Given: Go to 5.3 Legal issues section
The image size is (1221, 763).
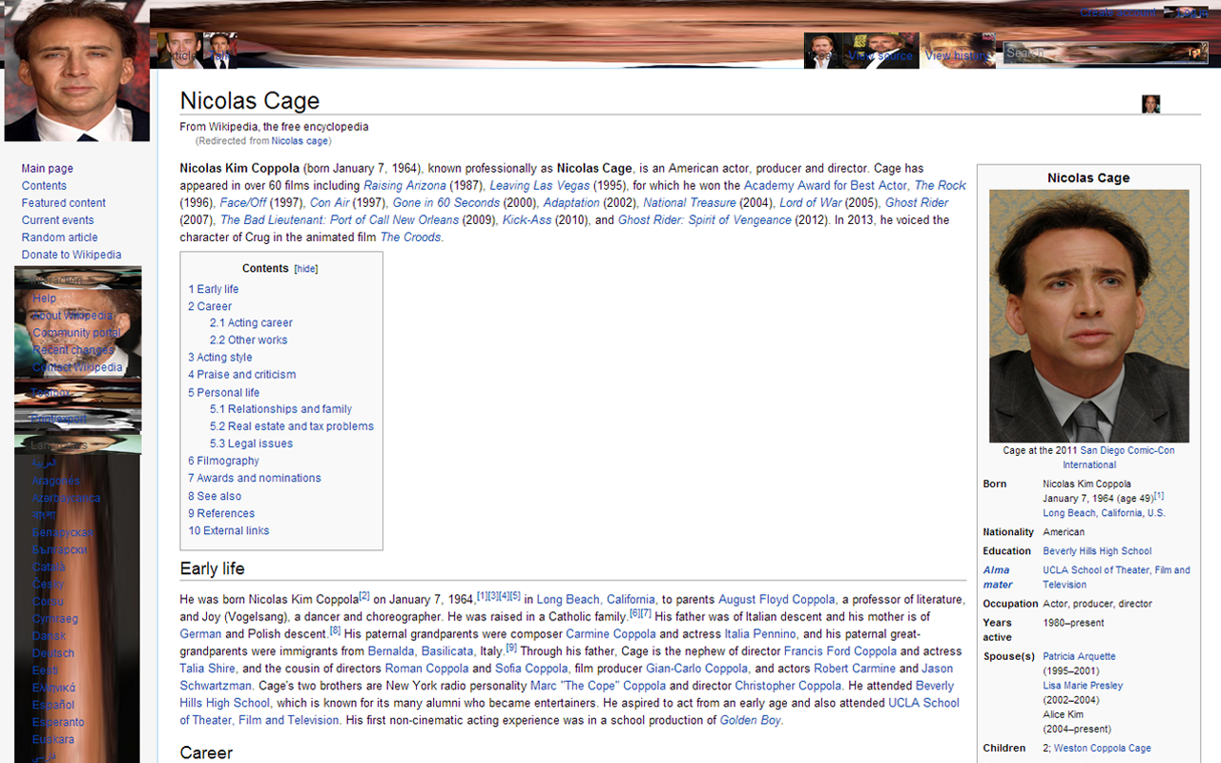Looking at the screenshot, I should point(251,443).
